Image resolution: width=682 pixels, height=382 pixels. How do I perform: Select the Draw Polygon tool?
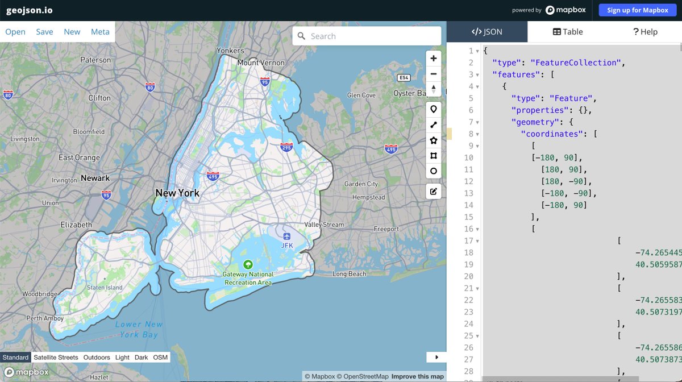pyautogui.click(x=434, y=140)
